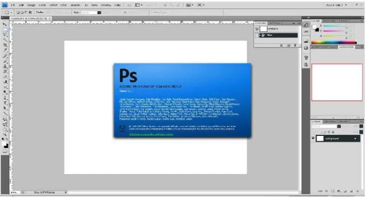Image resolution: width=365 pixels, height=197 pixels.
Task: Click the foreground color swatch in toolbox
Action: [x=4, y=143]
